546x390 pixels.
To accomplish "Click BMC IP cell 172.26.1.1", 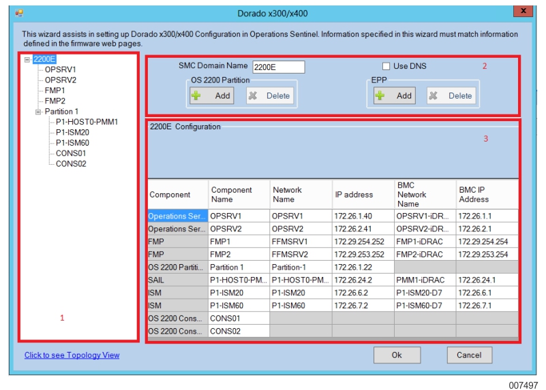I will (487, 216).
